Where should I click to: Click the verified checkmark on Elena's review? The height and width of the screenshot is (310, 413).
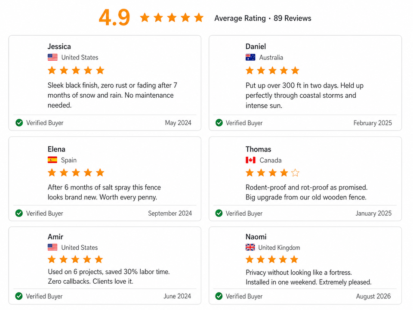[19, 213]
